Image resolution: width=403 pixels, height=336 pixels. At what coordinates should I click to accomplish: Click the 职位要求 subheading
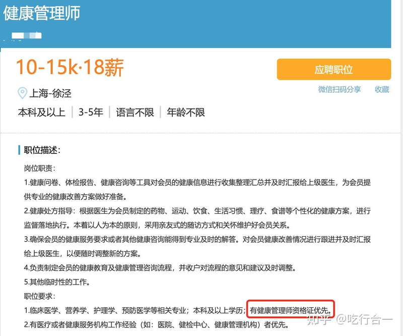coord(39,296)
